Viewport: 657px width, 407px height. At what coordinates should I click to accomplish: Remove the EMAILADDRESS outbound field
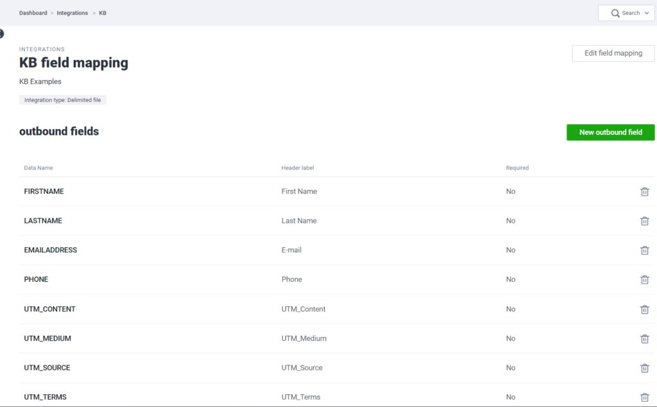(644, 250)
